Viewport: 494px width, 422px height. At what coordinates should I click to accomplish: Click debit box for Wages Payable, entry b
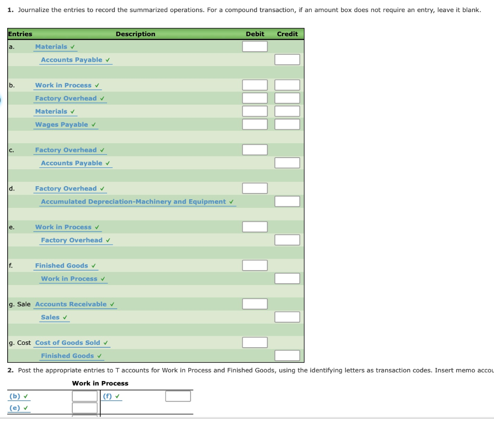click(255, 124)
